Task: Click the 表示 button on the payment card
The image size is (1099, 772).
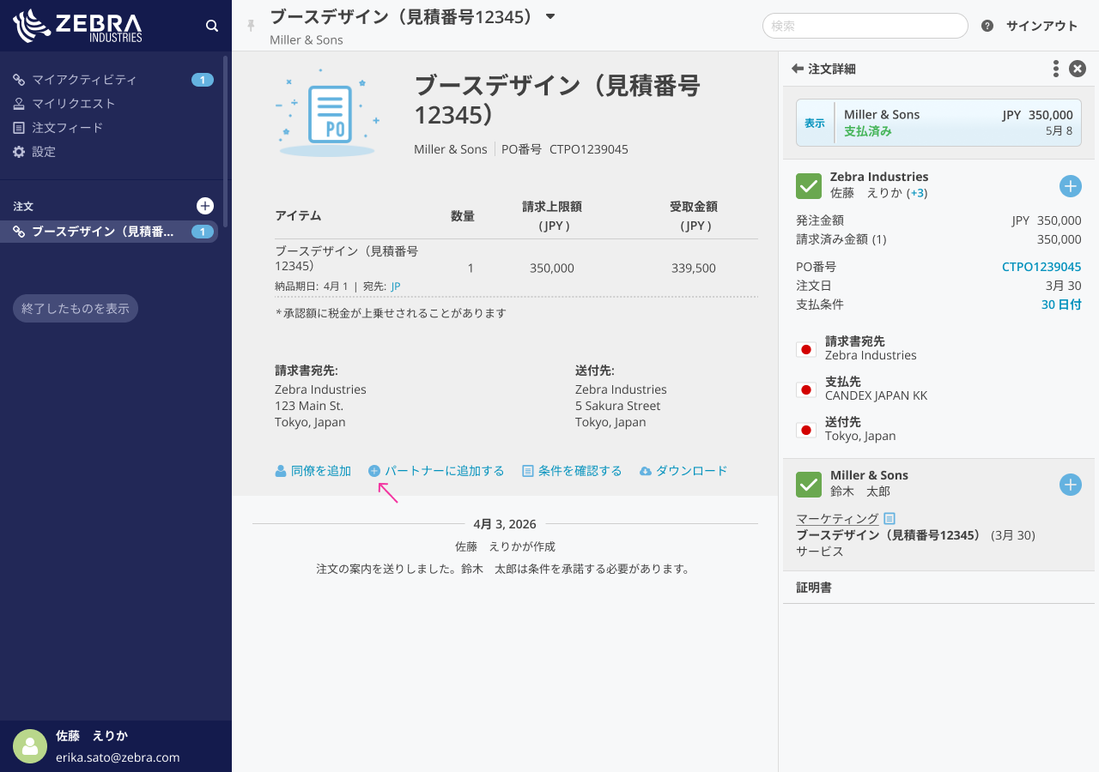Action: [815, 123]
